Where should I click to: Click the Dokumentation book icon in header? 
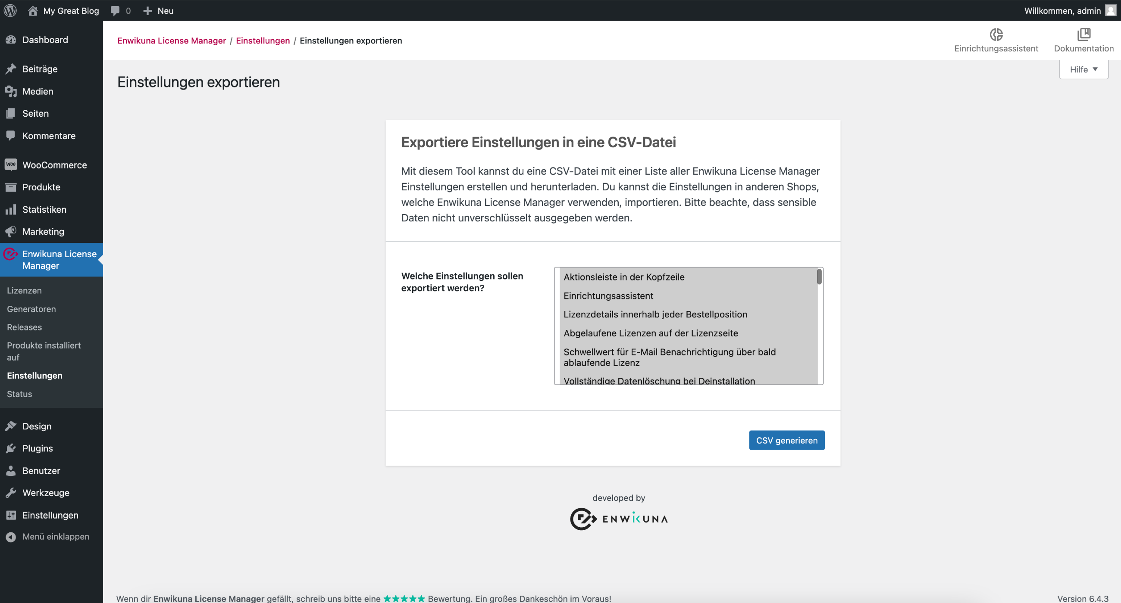pyautogui.click(x=1083, y=34)
